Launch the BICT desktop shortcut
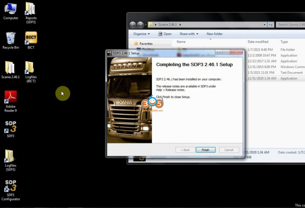The width and height of the screenshot is (305, 208). 31,41
